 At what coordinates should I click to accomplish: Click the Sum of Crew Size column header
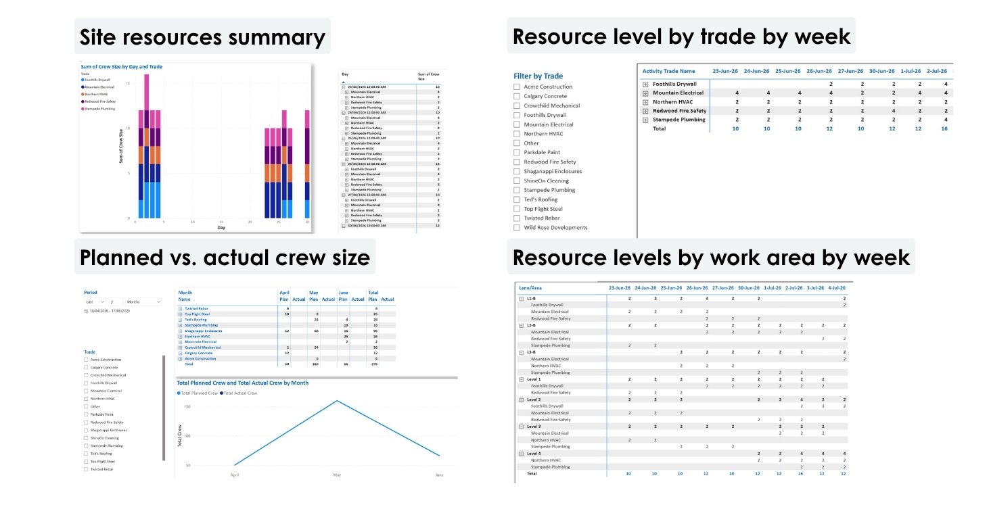click(x=429, y=76)
